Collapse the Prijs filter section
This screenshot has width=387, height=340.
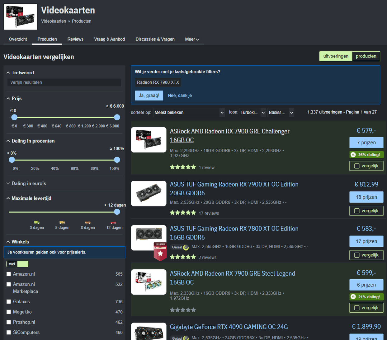point(14,98)
